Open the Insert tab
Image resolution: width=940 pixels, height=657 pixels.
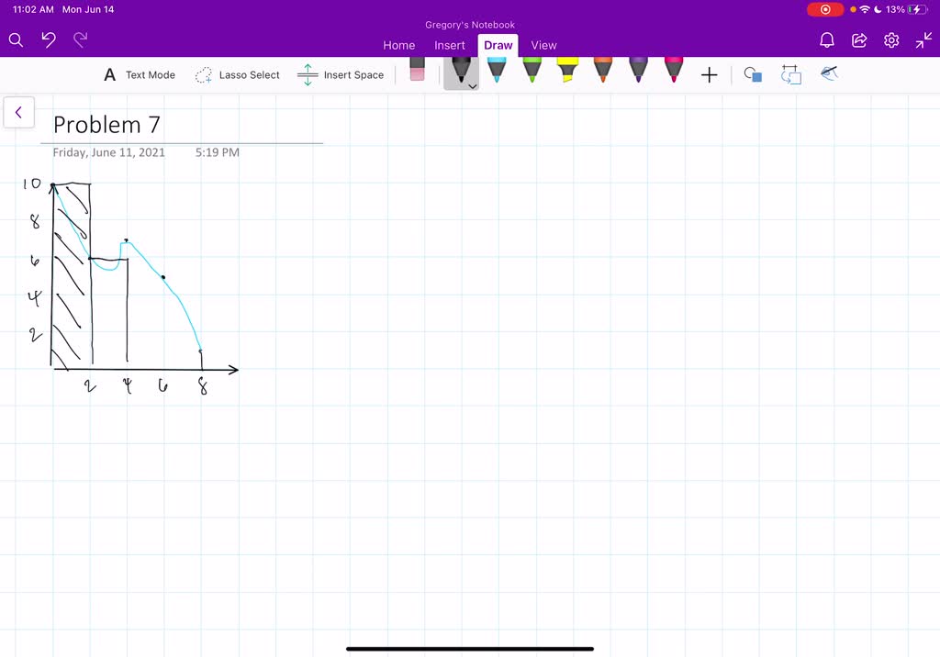tap(449, 45)
